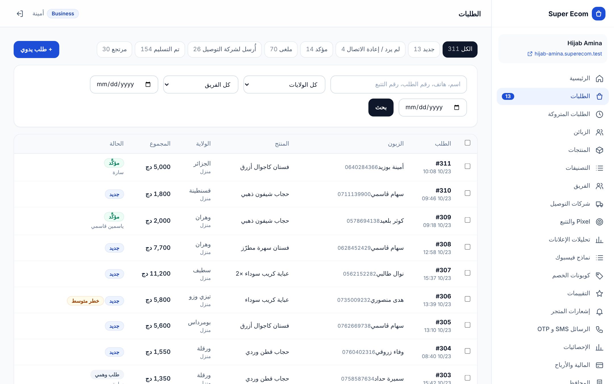Open products box icon (المنتجات)
Image resolution: width=614 pixels, height=384 pixels.
(x=599, y=150)
